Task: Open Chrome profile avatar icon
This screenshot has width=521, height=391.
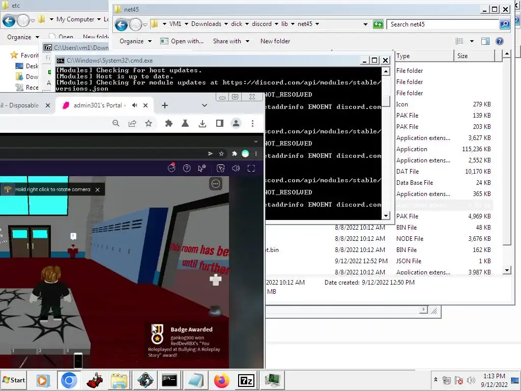Action: pyautogui.click(x=236, y=123)
